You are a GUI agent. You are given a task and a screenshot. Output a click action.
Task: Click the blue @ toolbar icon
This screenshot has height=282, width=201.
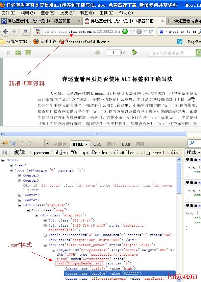pos(180,42)
